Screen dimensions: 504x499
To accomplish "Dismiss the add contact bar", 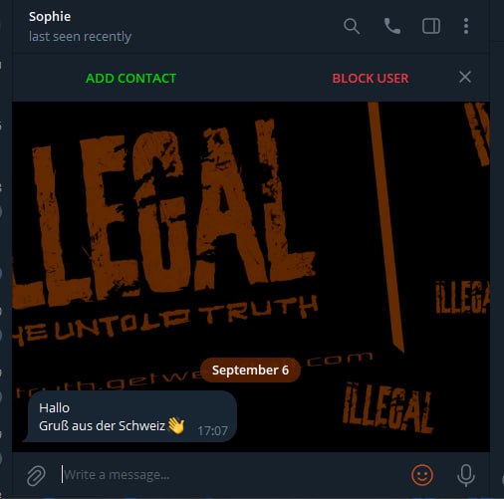I will [x=465, y=78].
